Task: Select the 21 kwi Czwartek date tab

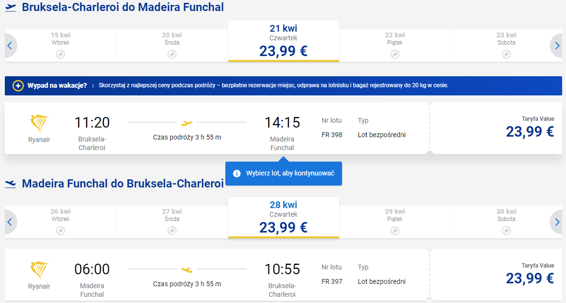Action: pos(283,41)
